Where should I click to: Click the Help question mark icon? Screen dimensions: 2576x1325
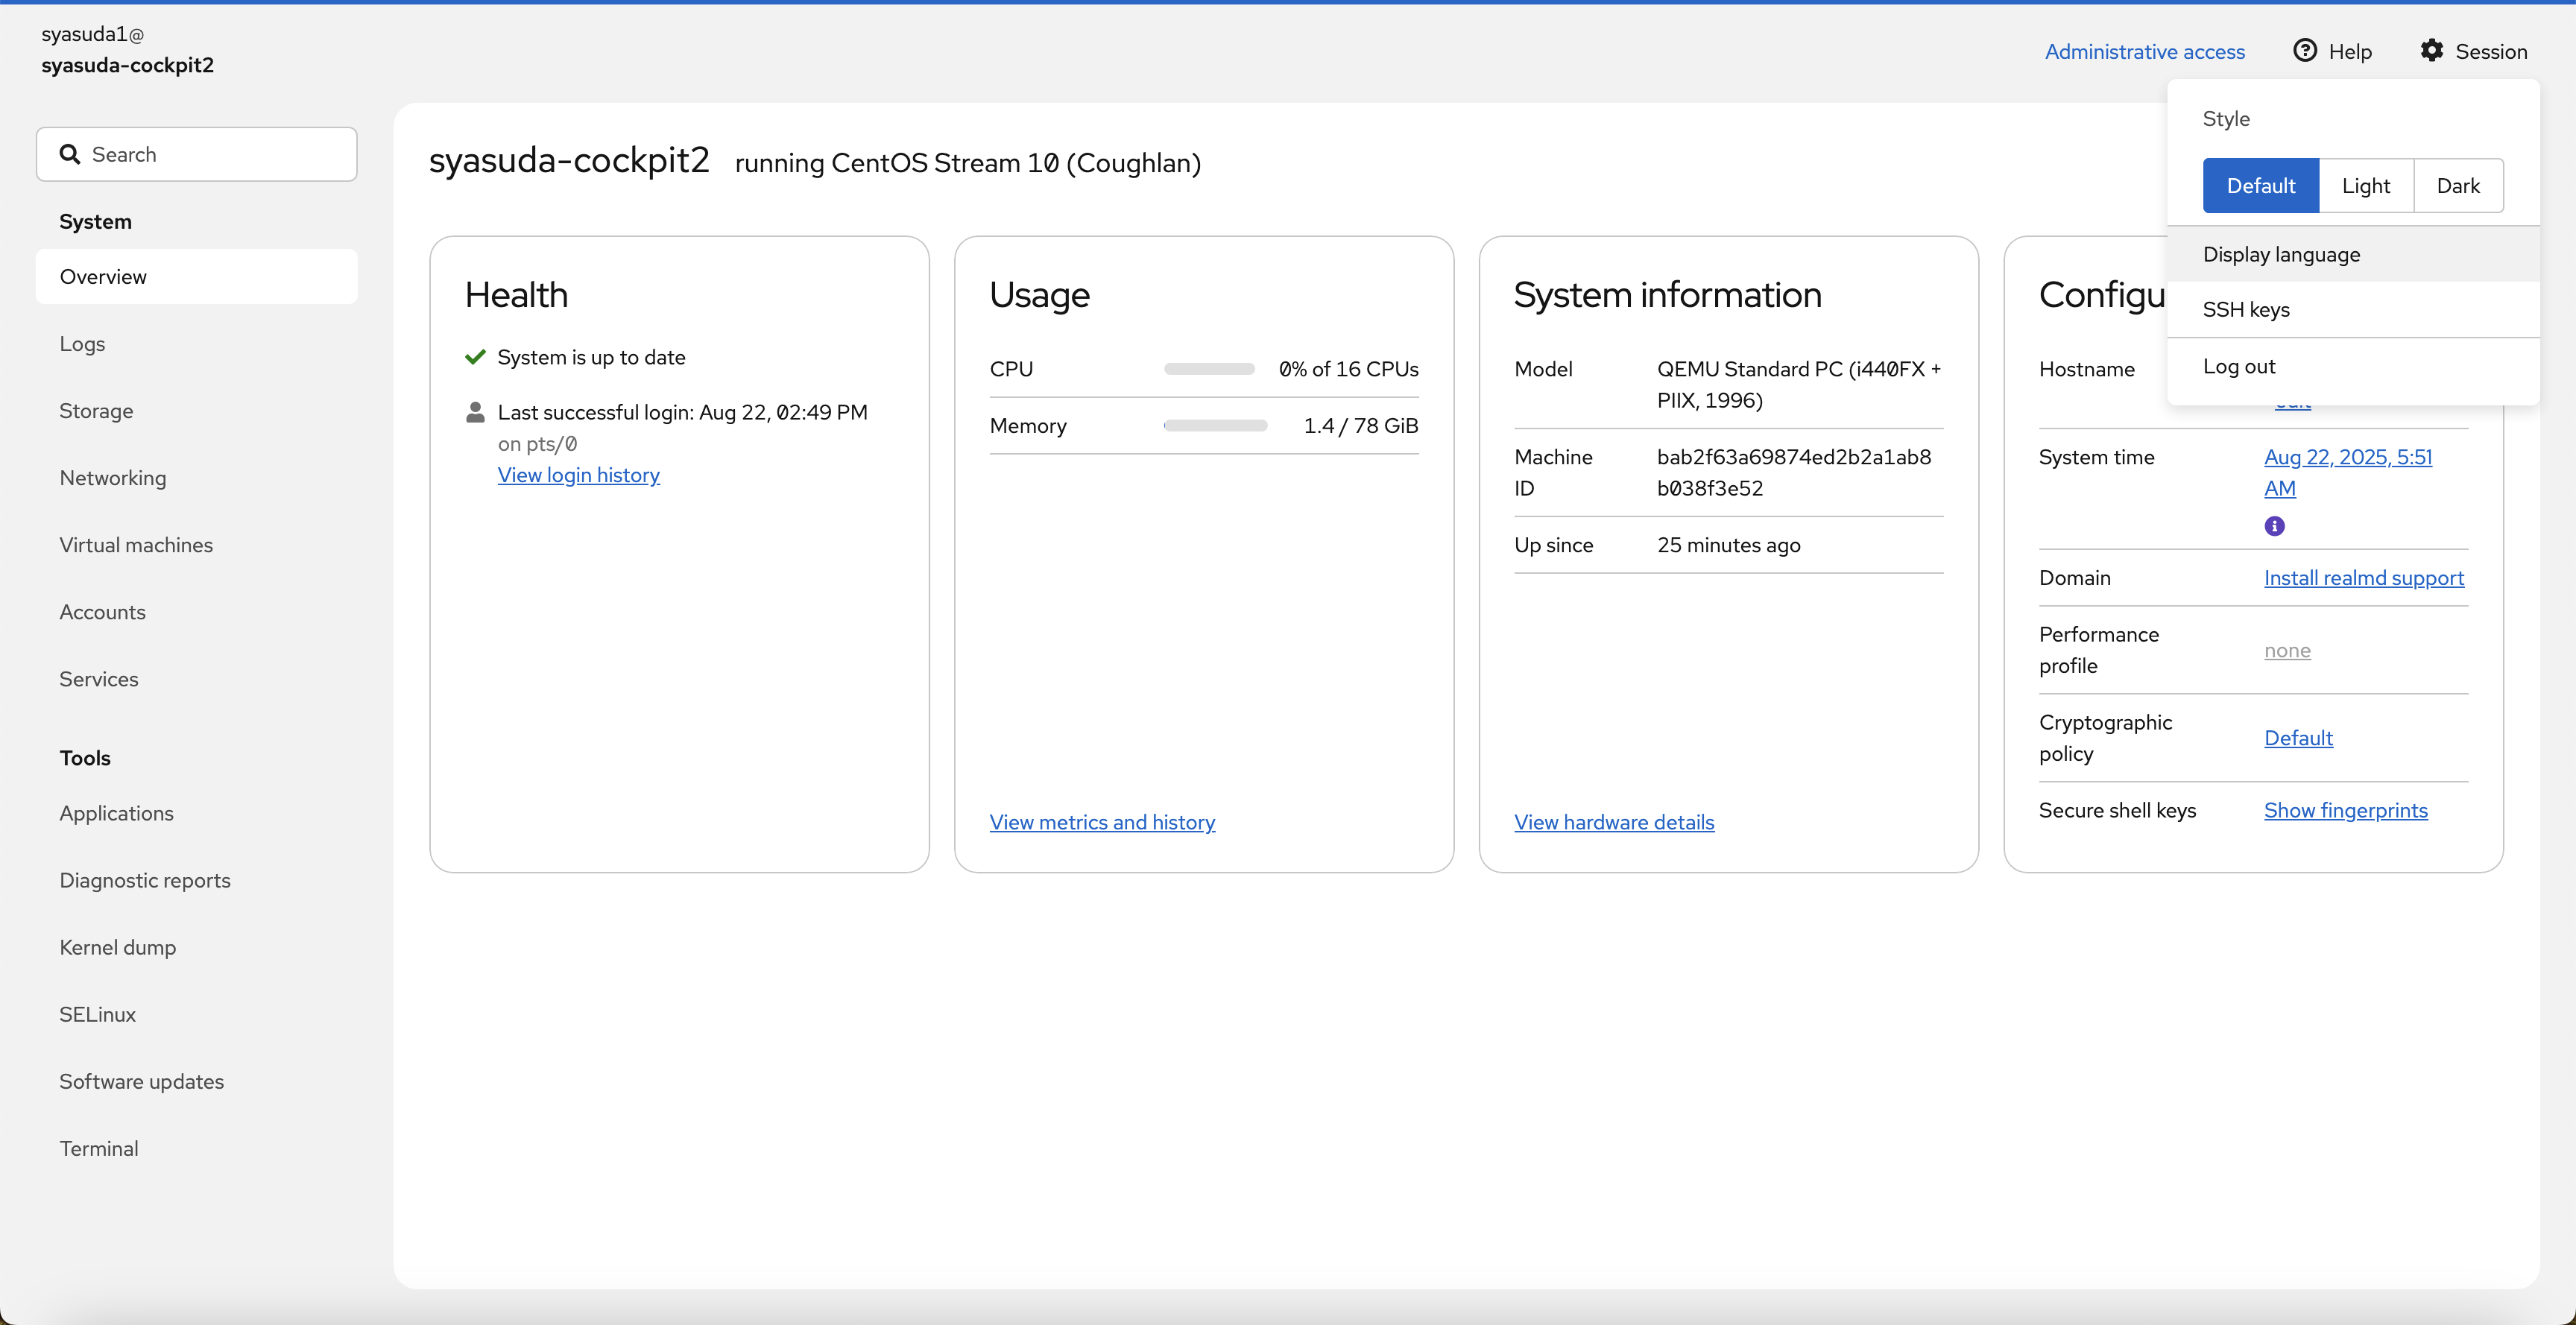click(x=2304, y=50)
